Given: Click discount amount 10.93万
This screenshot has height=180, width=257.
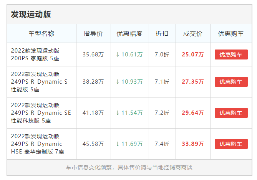Looking at the screenshot, I should click(129, 82).
